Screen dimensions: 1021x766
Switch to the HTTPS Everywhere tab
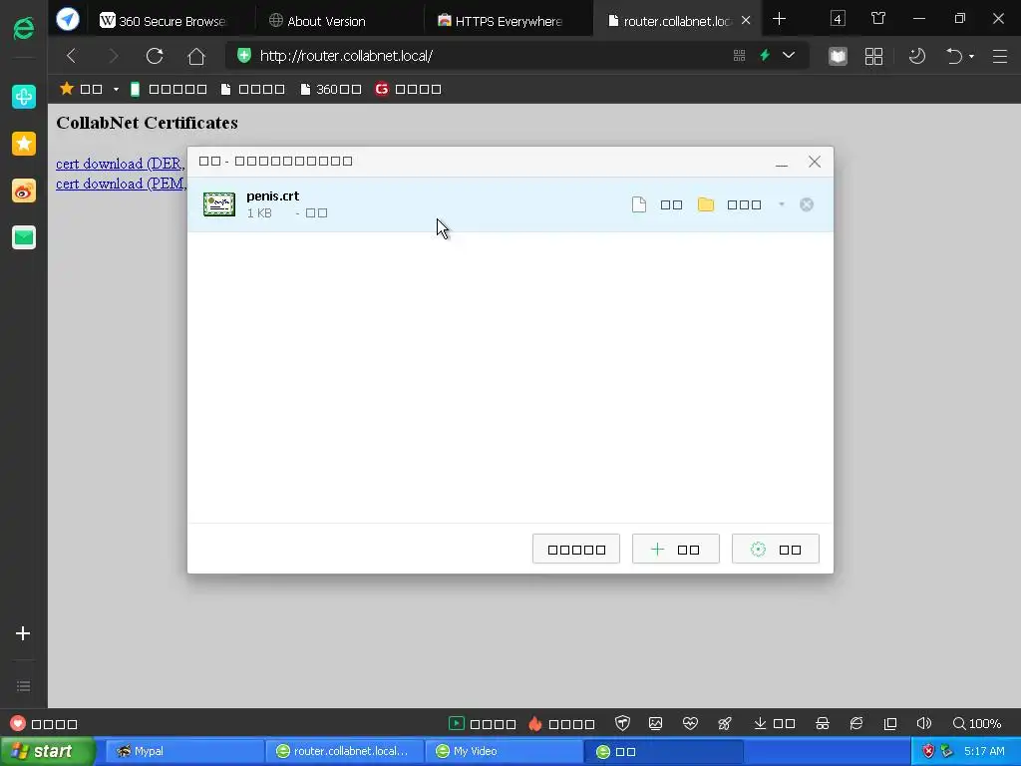(507, 21)
